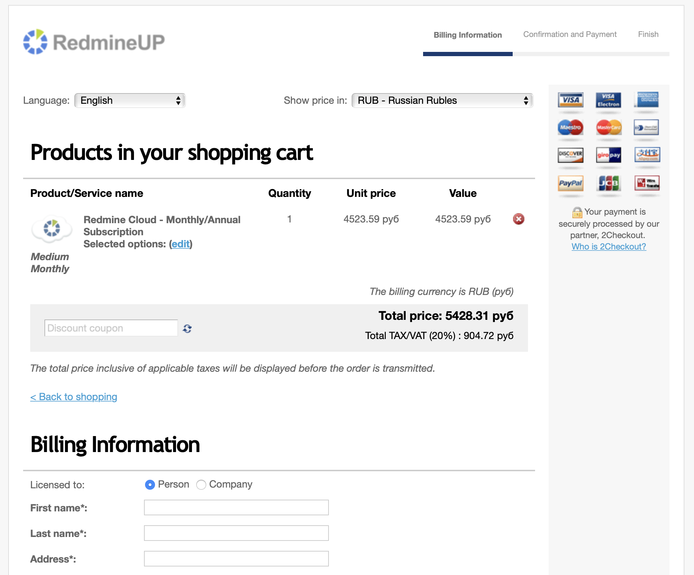Click the Total TAX/VAT 904.72 руб text
The image size is (694, 575).
439,335
